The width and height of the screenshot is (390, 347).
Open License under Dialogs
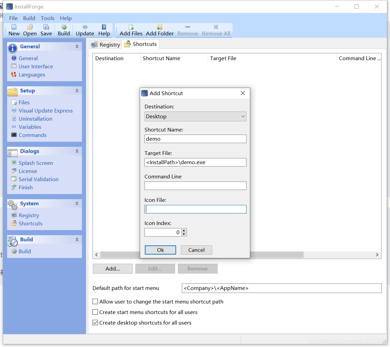28,171
